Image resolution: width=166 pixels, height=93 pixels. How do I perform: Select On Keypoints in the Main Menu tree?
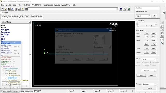coord(14,76)
